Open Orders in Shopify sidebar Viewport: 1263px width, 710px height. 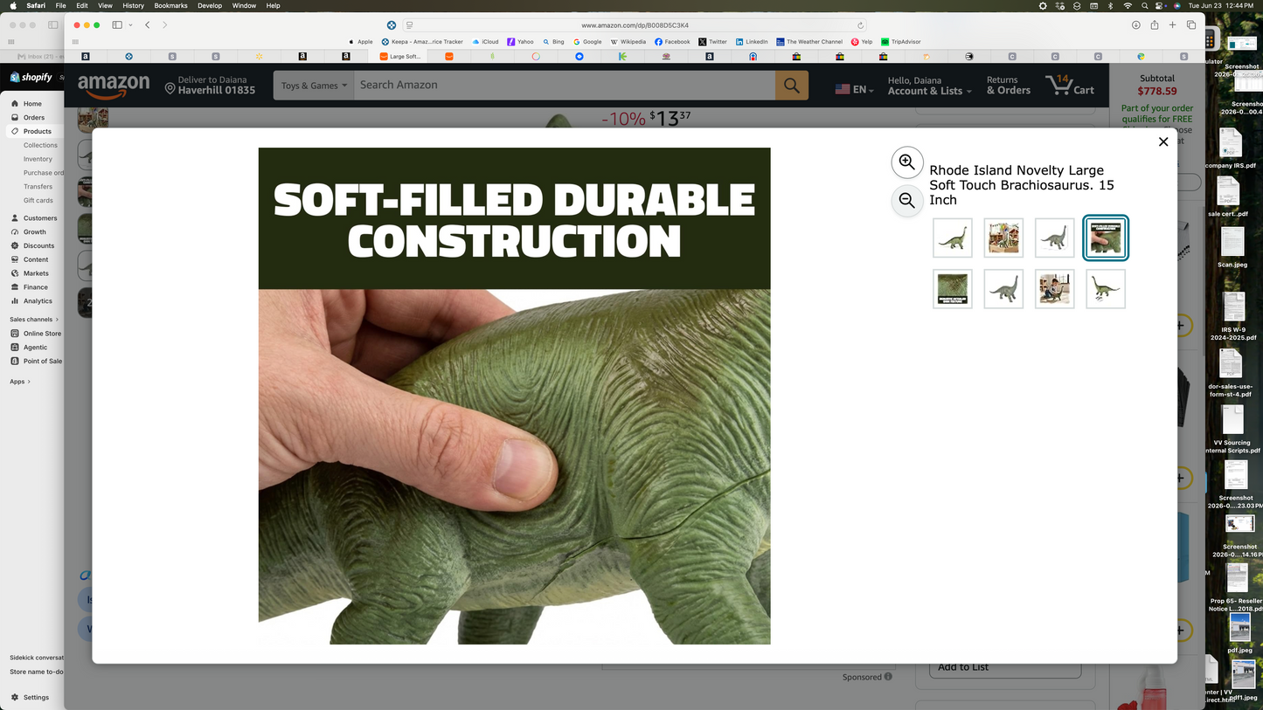click(x=34, y=117)
